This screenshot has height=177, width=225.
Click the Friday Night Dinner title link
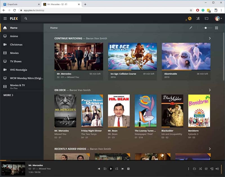point(92,131)
